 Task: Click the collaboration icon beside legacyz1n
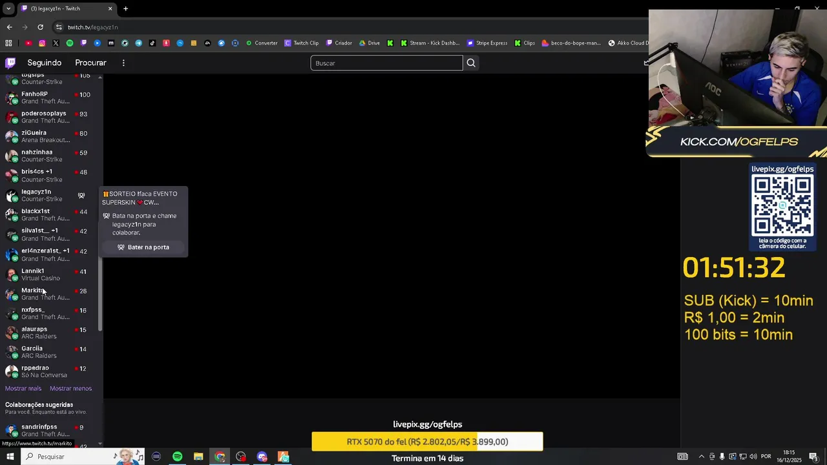[x=81, y=195]
